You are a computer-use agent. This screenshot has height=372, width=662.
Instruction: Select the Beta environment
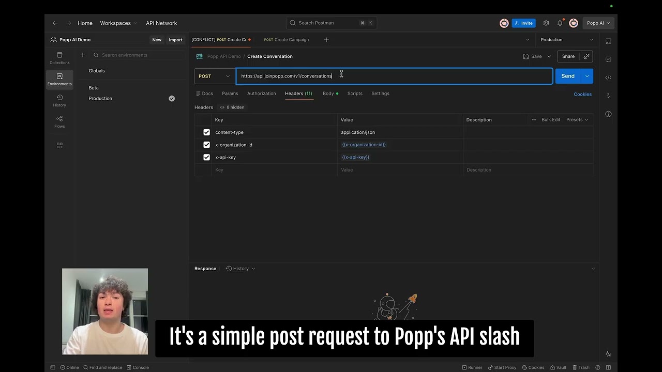(x=94, y=88)
